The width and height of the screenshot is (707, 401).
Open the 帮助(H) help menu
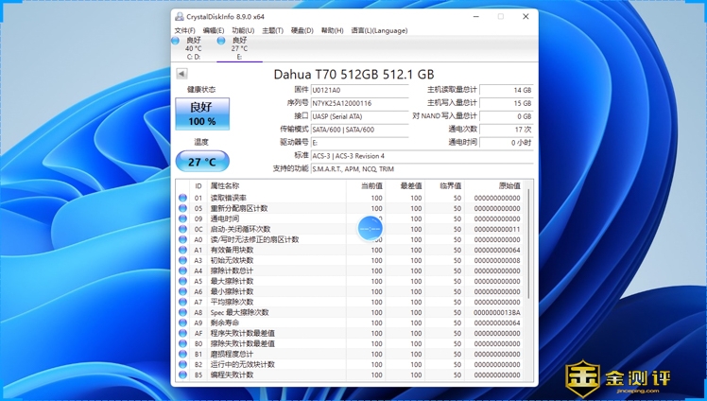coord(332,30)
